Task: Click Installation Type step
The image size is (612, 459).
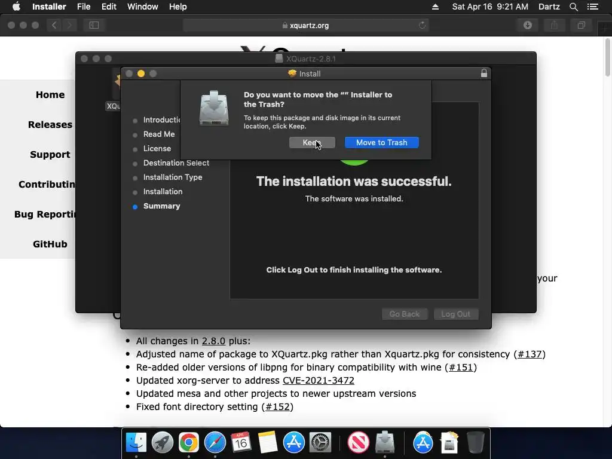Action: click(x=173, y=177)
